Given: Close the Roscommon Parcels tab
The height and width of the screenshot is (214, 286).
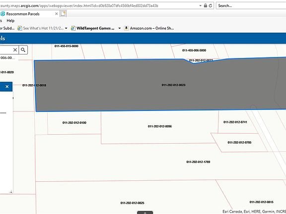Looking at the screenshot, I should 57,14.
